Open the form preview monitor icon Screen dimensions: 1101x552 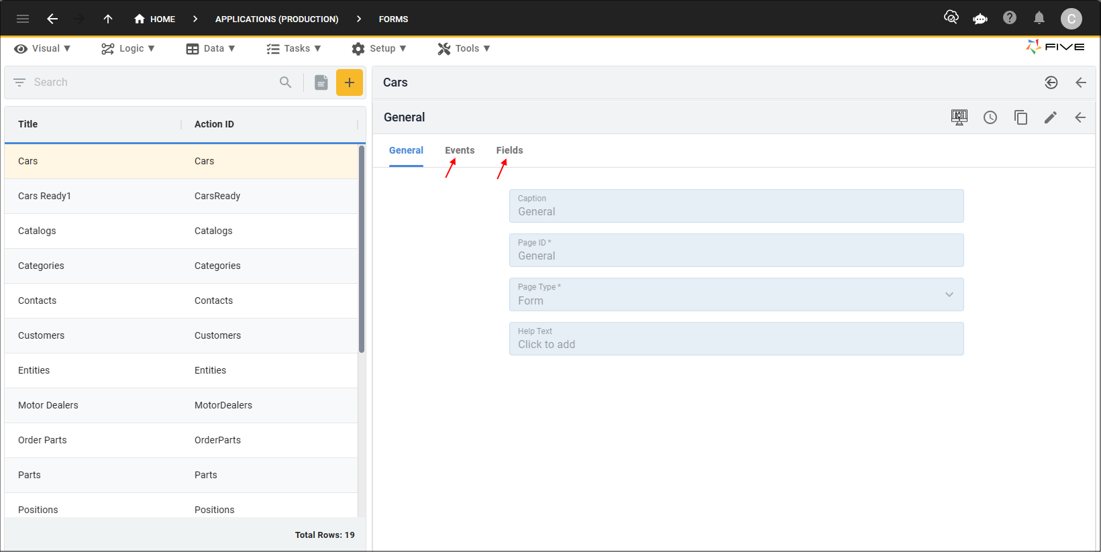[959, 117]
